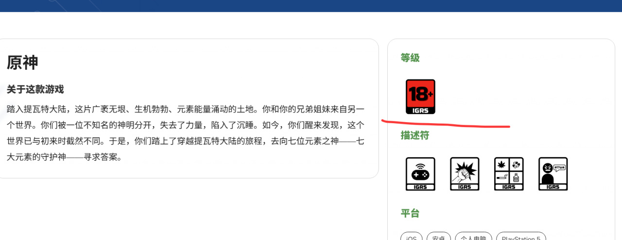Choose the PlayStation 5 platform tag
Screen dimensions: 622x240
(521, 237)
